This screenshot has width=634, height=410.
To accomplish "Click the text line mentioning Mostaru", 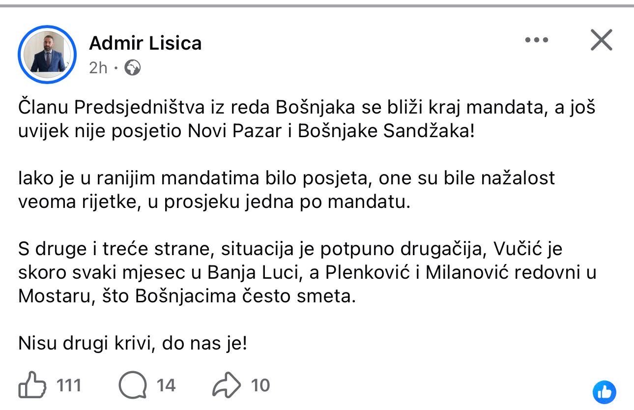I will (186, 296).
